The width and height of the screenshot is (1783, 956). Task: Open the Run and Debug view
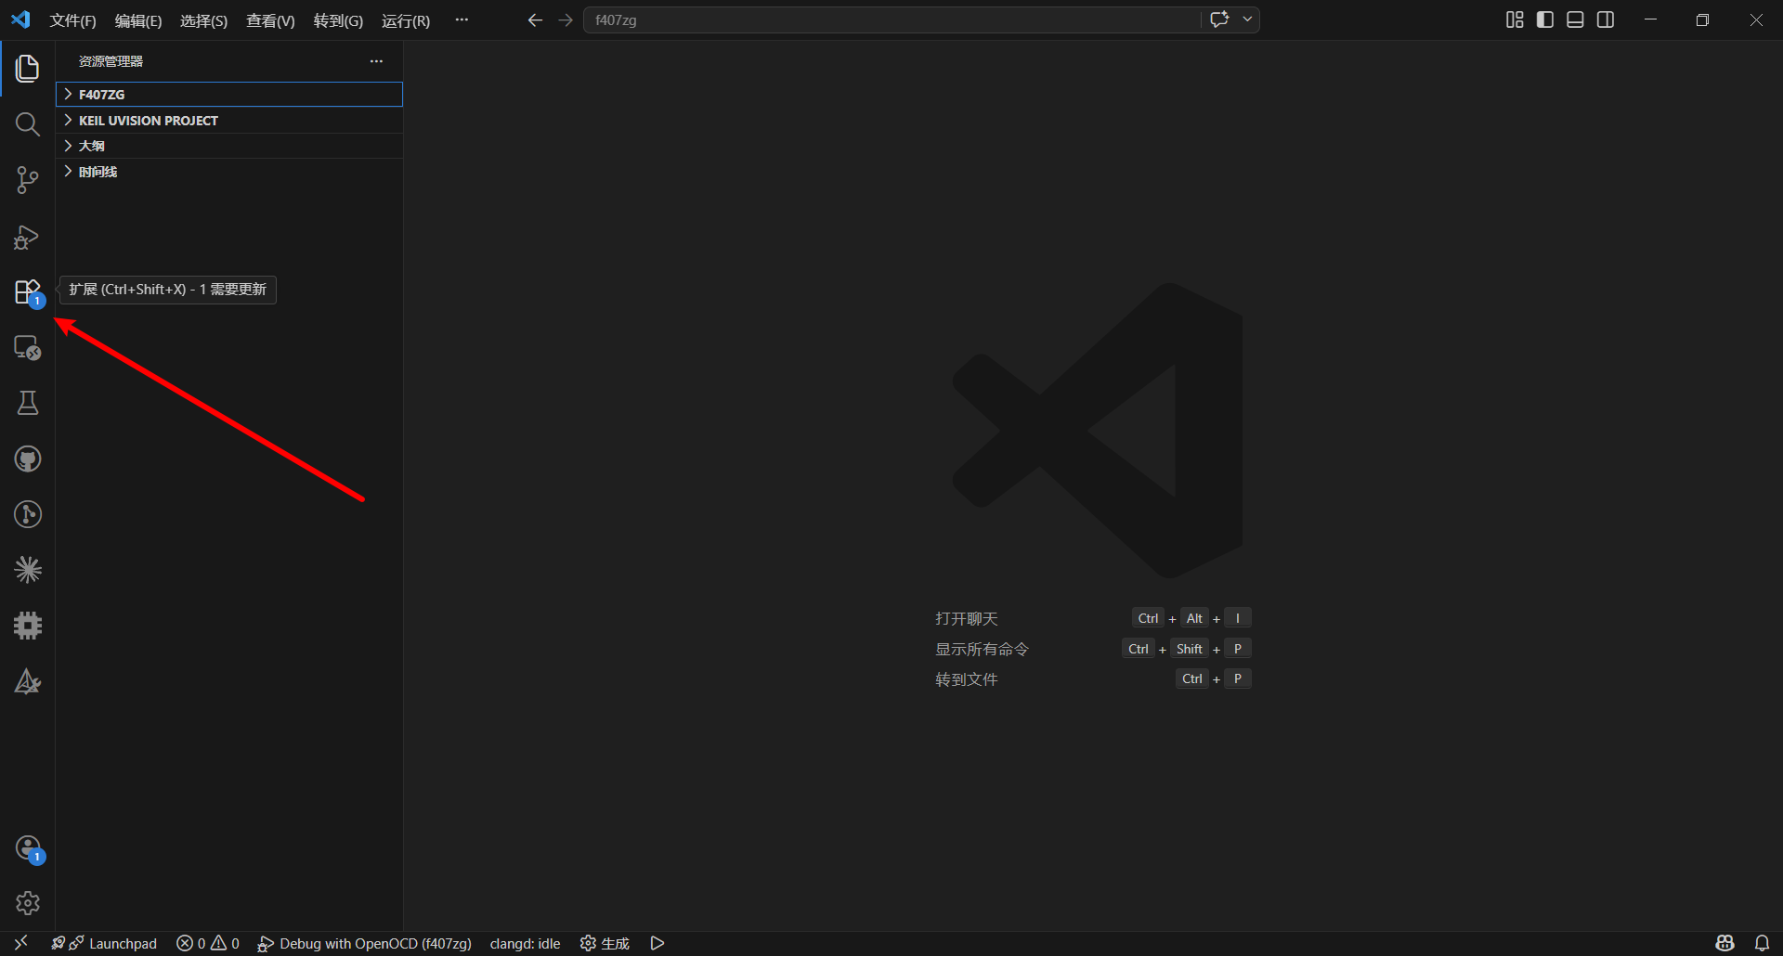(28, 237)
